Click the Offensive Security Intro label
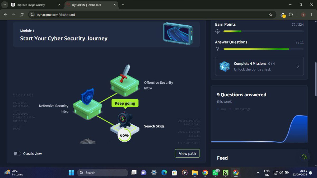This screenshot has height=178, width=317. [158, 85]
